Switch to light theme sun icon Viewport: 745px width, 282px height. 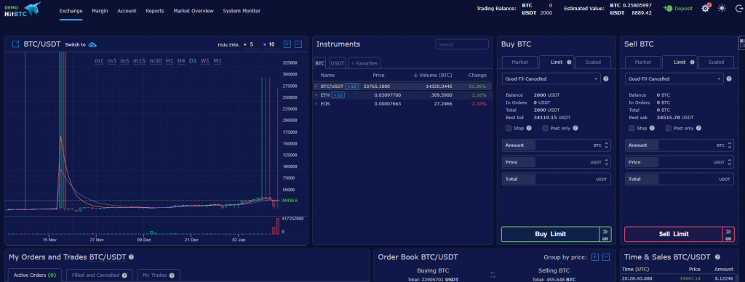722,9
